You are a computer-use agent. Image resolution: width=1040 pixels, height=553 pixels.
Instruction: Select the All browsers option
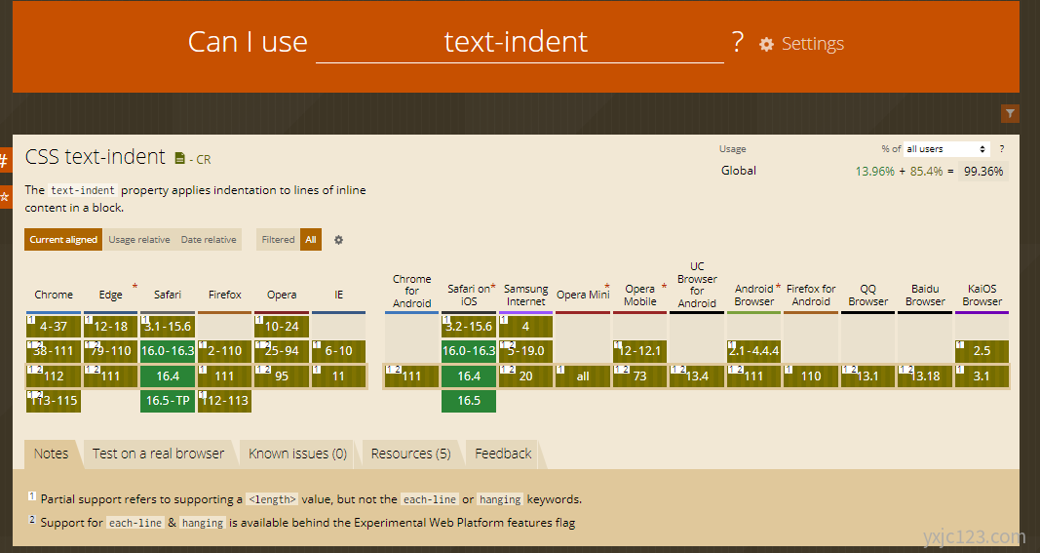(310, 240)
